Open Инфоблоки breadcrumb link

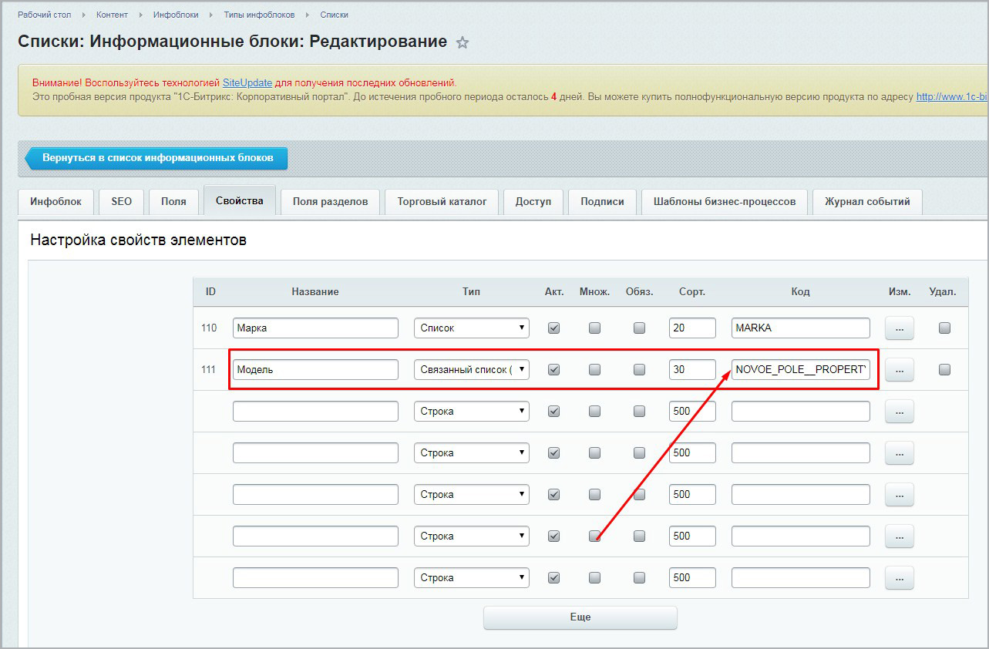coord(176,15)
